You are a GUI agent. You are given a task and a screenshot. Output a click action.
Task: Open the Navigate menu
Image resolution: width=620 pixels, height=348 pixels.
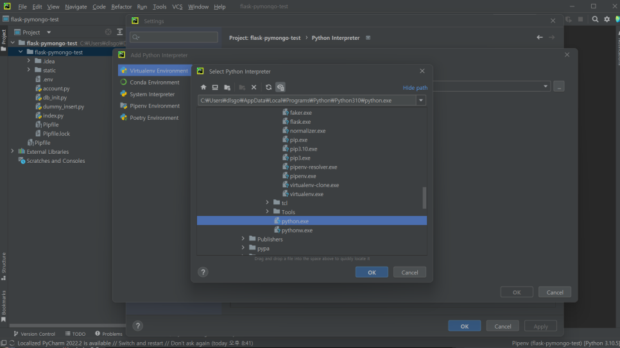76,6
